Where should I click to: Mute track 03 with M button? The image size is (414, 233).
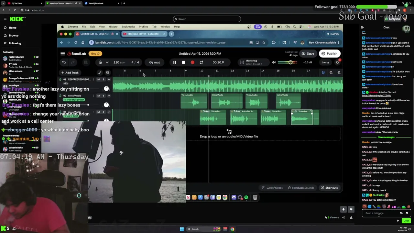[x=99, y=112]
